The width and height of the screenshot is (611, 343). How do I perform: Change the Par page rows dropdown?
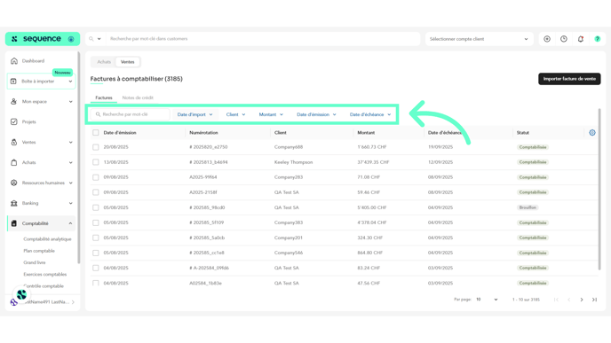(x=487, y=300)
